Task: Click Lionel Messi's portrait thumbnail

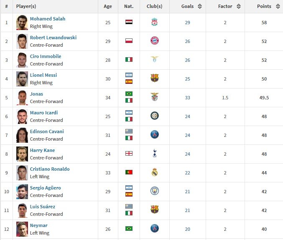Action: pos(22,79)
